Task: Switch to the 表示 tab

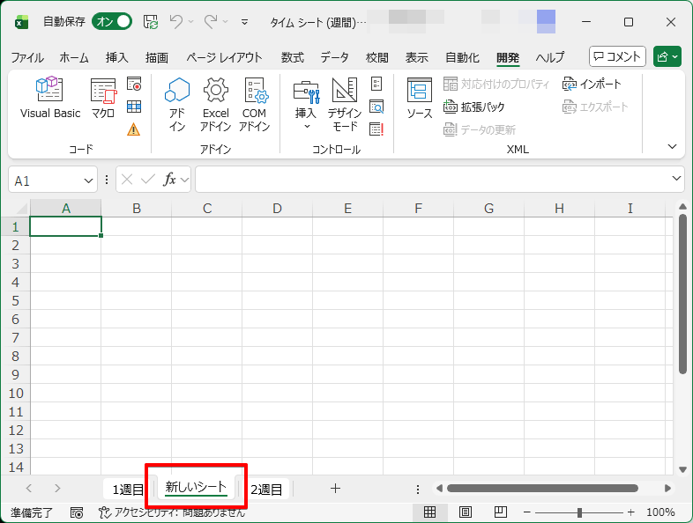Action: 417,58
